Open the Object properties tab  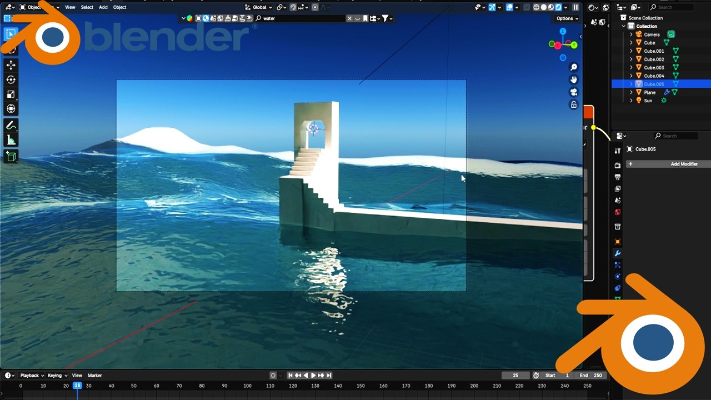pyautogui.click(x=618, y=242)
